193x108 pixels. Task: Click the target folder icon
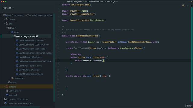(7, 87)
